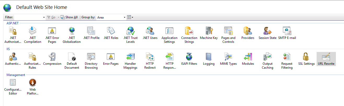Click inside the Filter text field
Image resolution: width=344 pixels, height=106 pixels.
[28, 17]
